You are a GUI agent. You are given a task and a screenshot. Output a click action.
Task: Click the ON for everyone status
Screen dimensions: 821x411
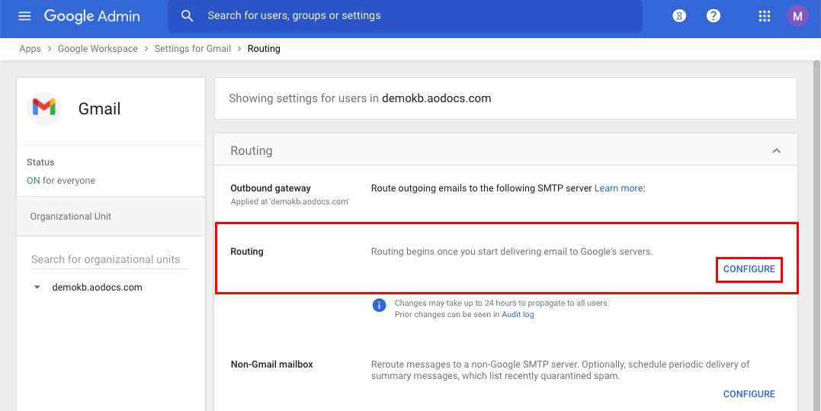pyautogui.click(x=61, y=181)
